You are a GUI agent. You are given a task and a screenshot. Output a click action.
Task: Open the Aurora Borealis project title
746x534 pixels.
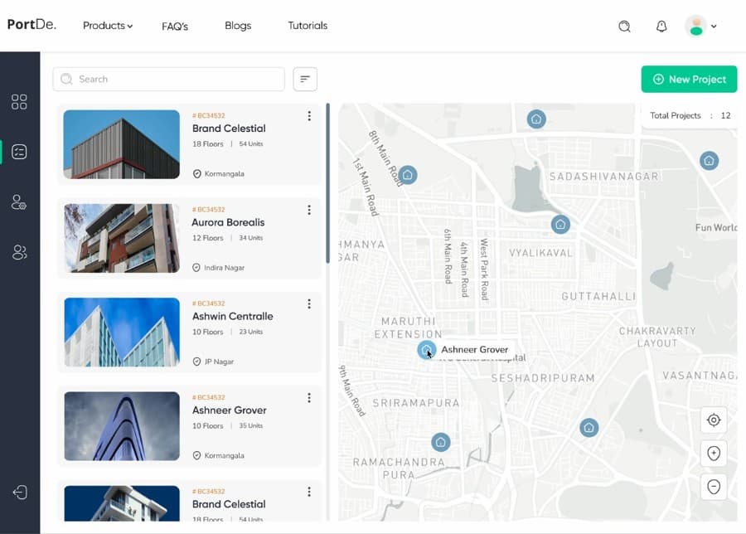[228, 222]
